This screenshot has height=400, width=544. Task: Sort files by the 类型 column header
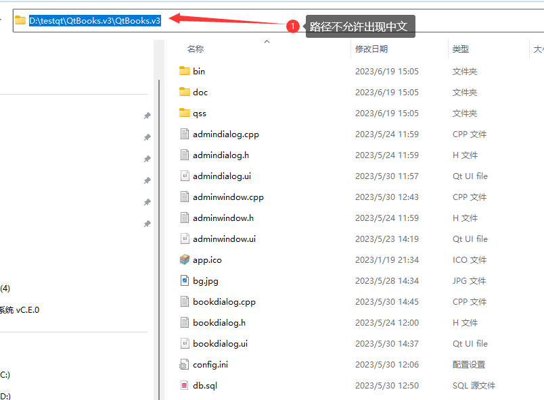pyautogui.click(x=460, y=49)
